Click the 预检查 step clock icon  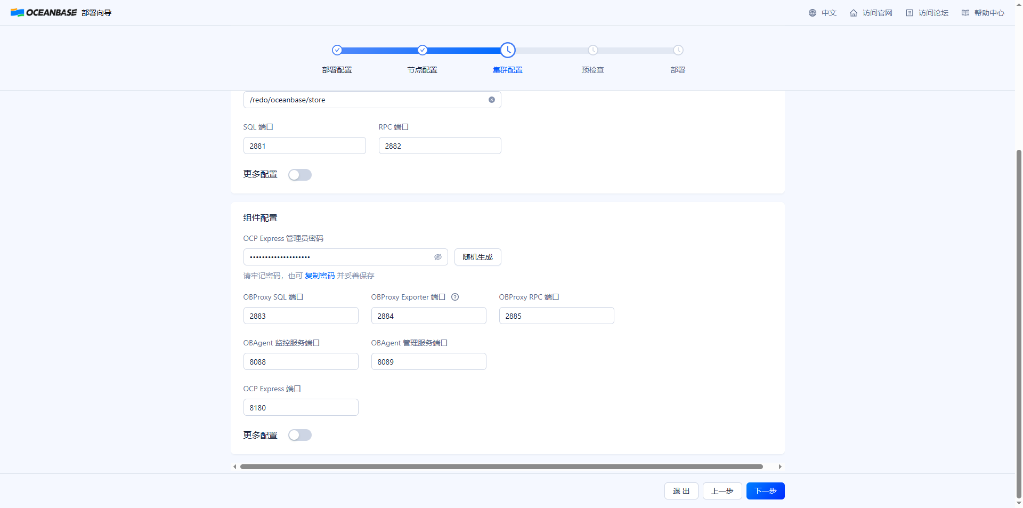point(593,50)
